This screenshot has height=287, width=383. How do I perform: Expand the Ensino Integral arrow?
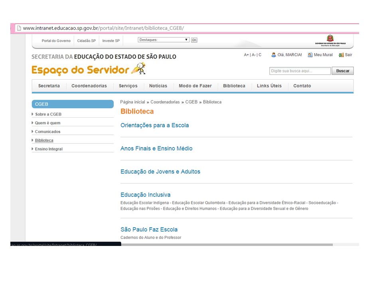pyautogui.click(x=32, y=149)
